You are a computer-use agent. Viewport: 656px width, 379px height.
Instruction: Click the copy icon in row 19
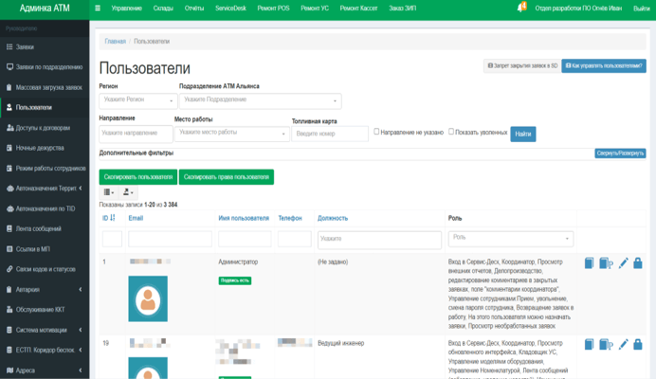pyautogui.click(x=589, y=344)
